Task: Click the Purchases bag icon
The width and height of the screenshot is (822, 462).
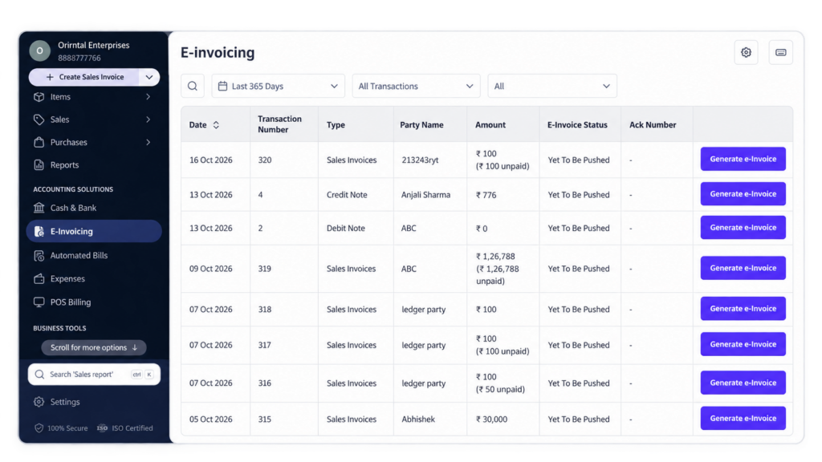Action: 39,142
